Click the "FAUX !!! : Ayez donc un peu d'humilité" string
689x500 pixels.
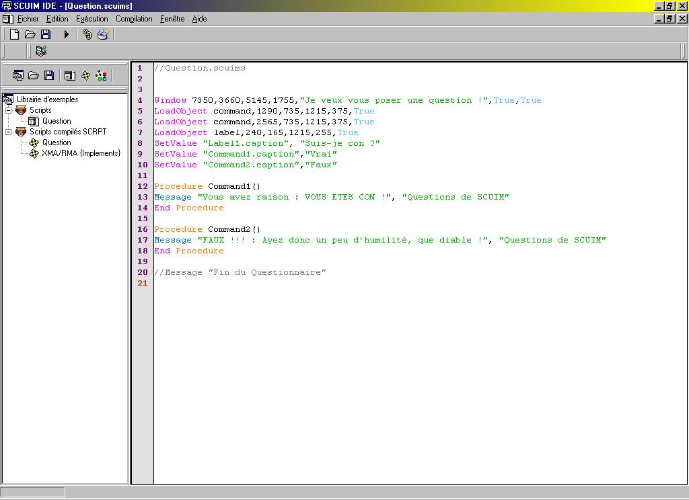click(x=342, y=240)
